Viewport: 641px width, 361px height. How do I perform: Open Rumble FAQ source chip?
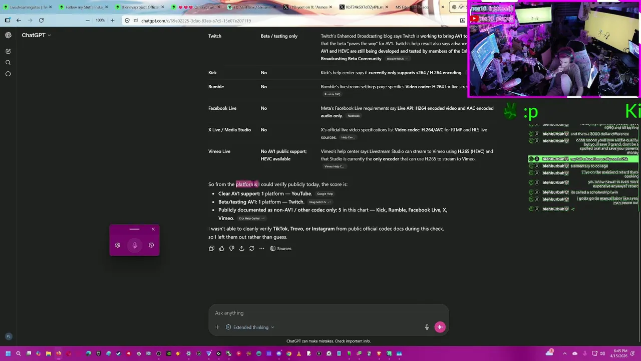point(332,94)
